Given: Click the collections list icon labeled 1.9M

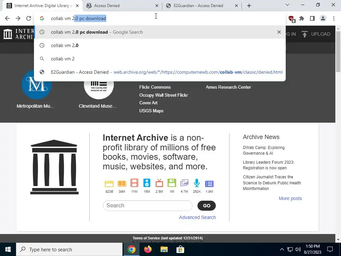Looking at the screenshot, I should tap(209, 184).
